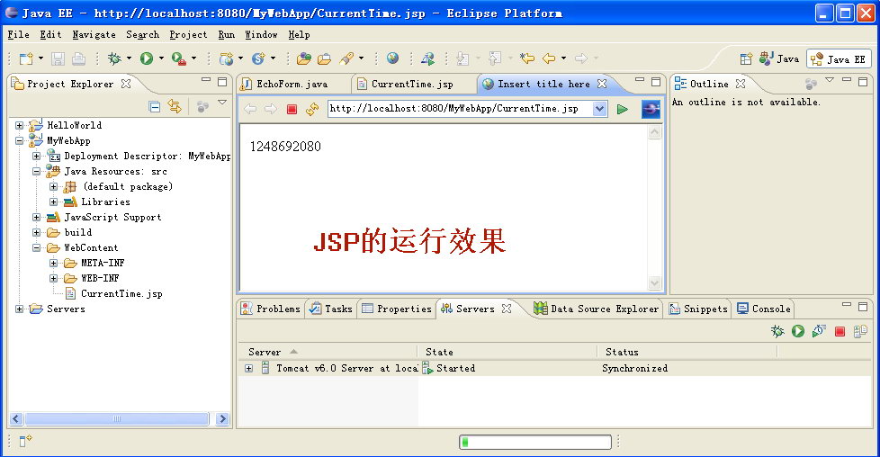Click the browser throbber icon beside URL
880x457 pixels.
(x=651, y=109)
